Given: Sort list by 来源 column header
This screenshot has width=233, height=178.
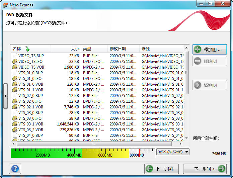Looking at the screenshot, I should 161,49.
